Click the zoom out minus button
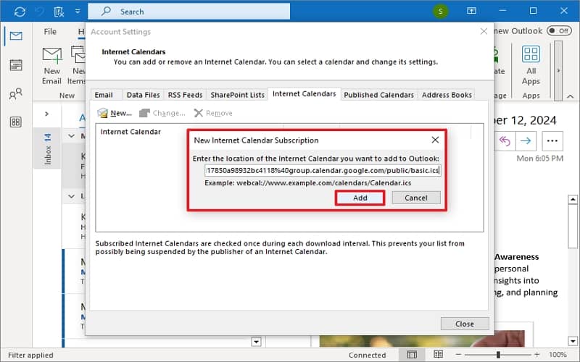Viewport: 580px width, 362px height. click(x=458, y=355)
